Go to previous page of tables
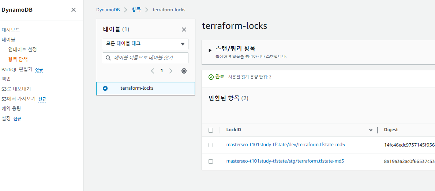 tap(153, 71)
